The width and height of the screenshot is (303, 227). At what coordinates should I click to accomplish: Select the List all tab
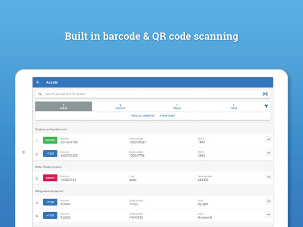point(63,106)
